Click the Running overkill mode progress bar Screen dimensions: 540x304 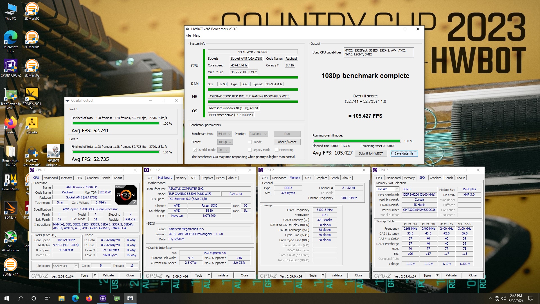pyautogui.click(x=357, y=141)
